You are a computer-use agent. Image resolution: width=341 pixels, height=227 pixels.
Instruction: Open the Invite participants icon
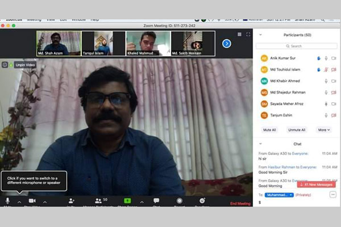[71, 201]
